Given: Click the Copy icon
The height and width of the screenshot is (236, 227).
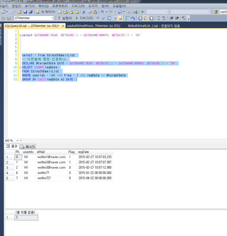Looking at the screenshot, I should (x=89, y=12).
